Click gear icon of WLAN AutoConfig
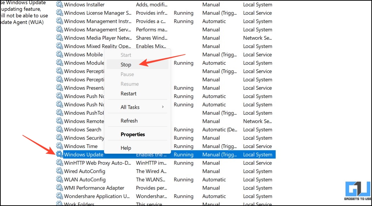Viewport: 372px width, 206px height. tap(59, 179)
